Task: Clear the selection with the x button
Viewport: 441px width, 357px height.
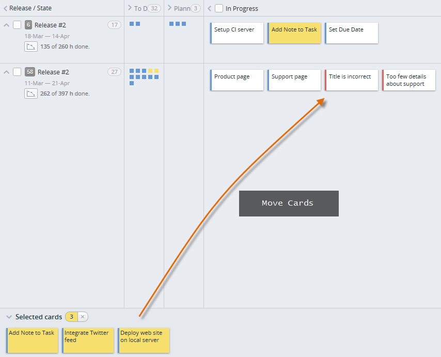Action: tap(82, 317)
